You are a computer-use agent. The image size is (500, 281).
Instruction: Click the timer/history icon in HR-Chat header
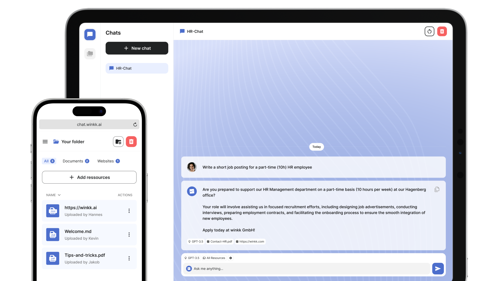coord(429,31)
